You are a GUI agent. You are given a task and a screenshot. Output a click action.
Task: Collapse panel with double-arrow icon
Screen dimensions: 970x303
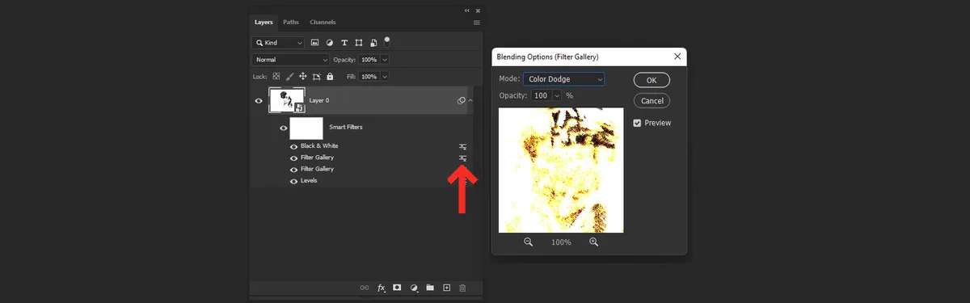467,11
